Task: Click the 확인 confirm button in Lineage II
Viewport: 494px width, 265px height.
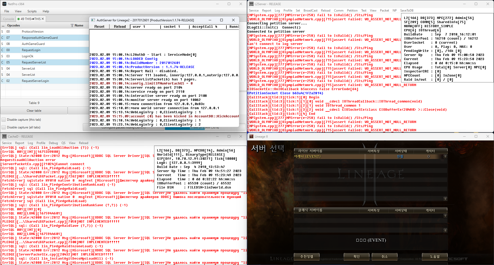Action: (x=357, y=257)
